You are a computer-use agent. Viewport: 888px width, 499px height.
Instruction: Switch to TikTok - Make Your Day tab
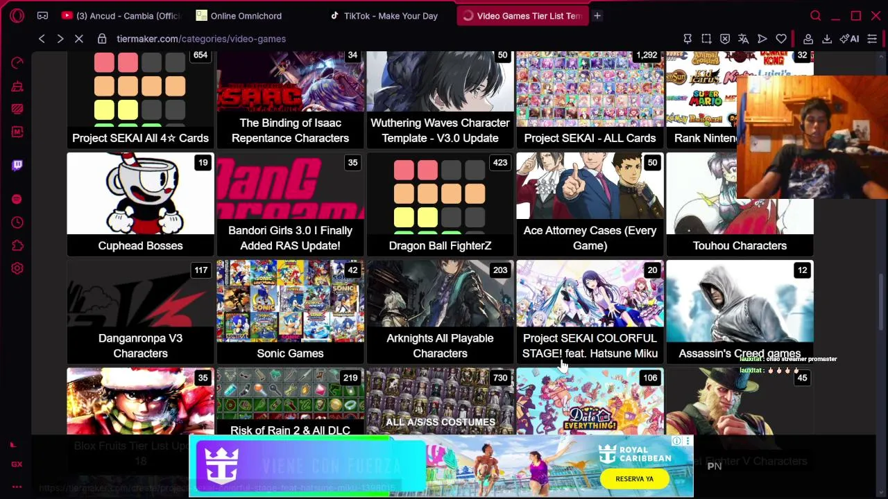tap(390, 15)
